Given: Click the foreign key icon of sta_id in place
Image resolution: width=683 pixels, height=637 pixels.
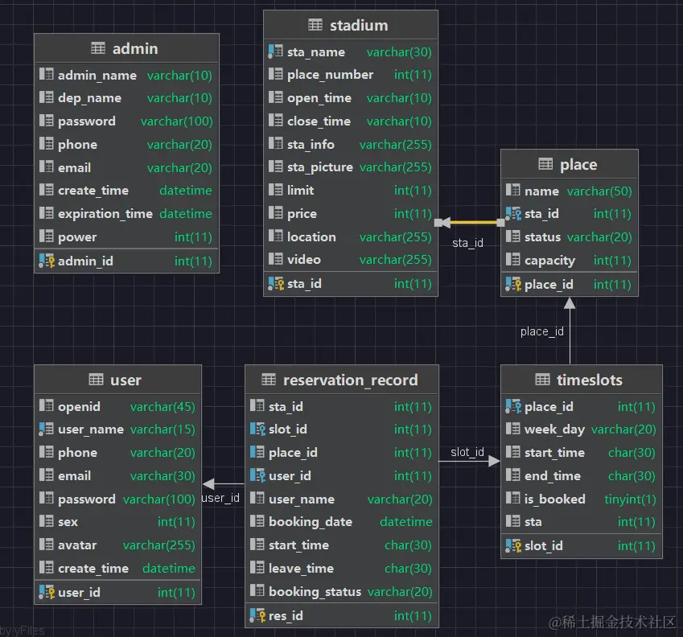Looking at the screenshot, I should click(x=513, y=213).
